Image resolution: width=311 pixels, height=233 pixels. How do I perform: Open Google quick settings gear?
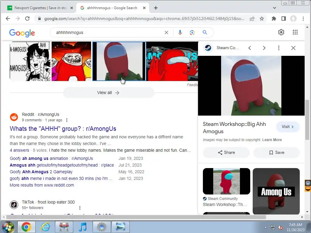(x=281, y=32)
